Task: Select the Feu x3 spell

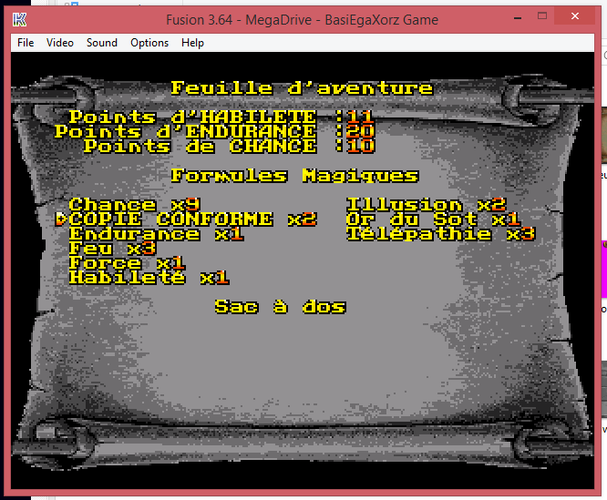Action: point(112,249)
